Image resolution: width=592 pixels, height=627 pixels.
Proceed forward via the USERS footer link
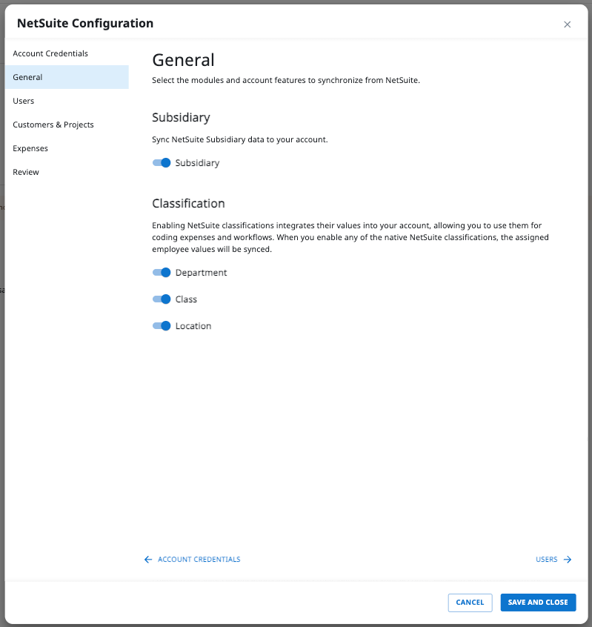546,560
